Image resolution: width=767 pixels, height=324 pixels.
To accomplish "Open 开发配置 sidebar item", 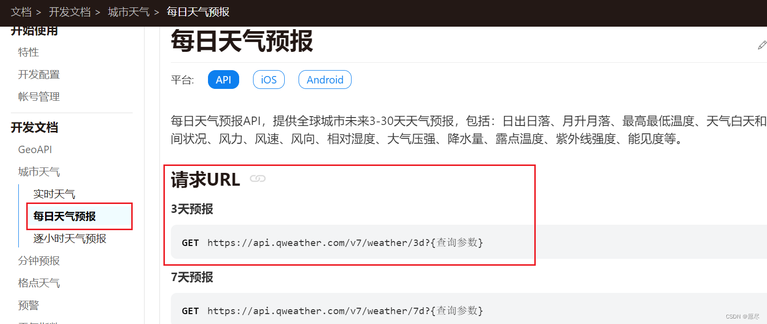I will tap(39, 75).
